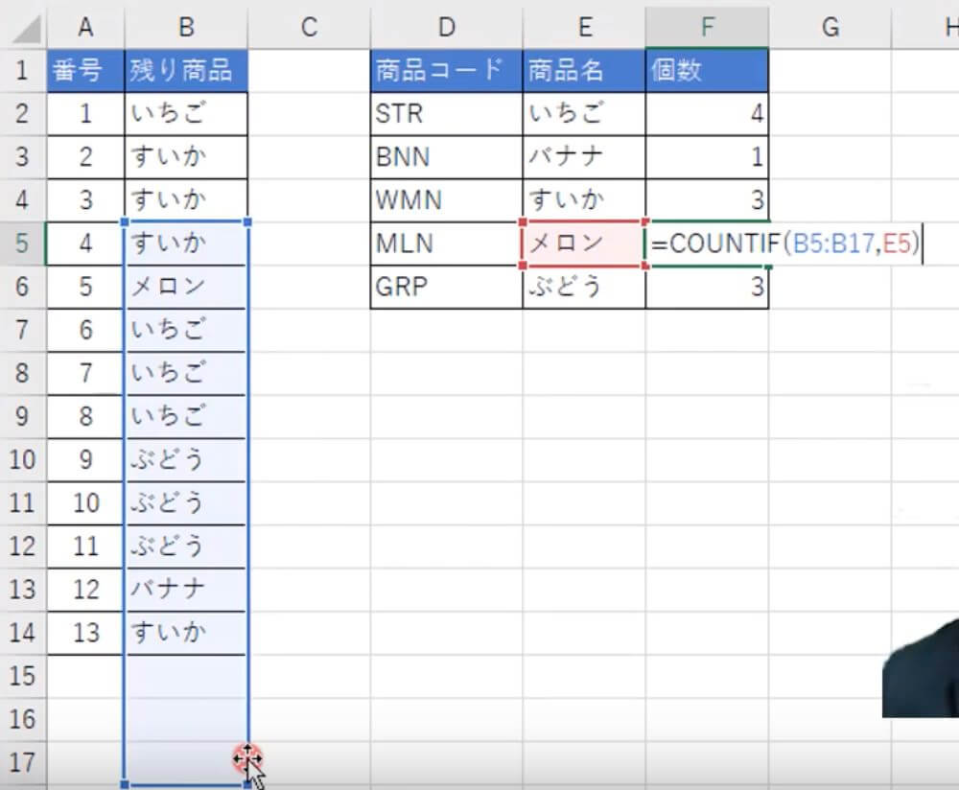
Task: Select 番号 value 13 in cell A14
Action: point(85,633)
